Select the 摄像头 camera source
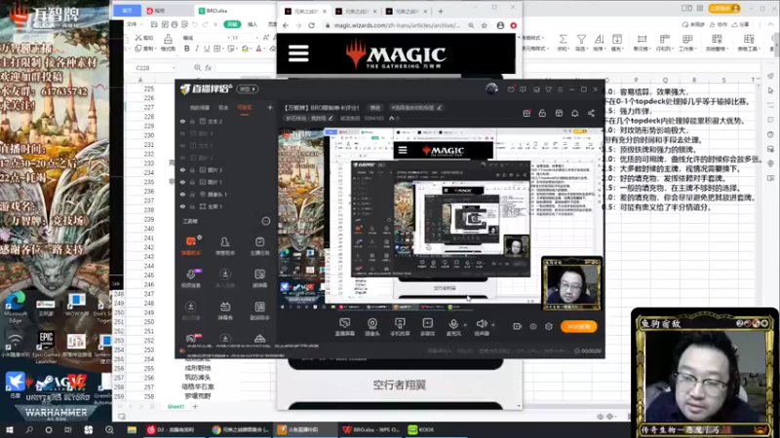780x438 pixels. (x=372, y=327)
